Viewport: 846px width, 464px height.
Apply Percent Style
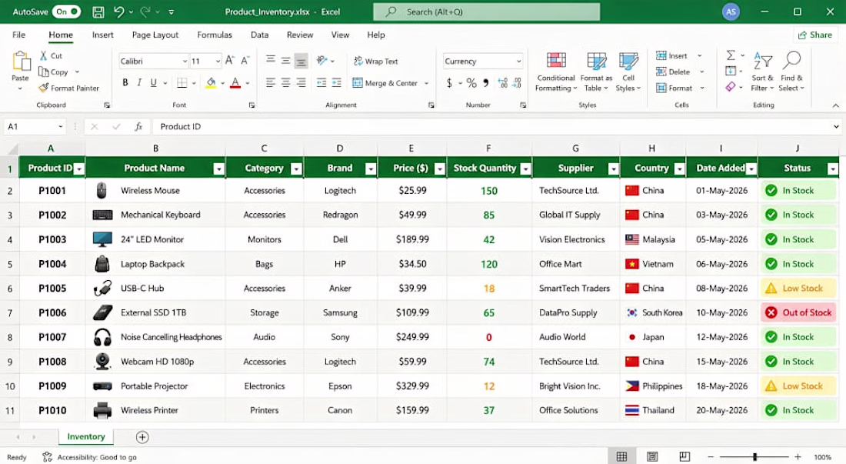pos(471,83)
